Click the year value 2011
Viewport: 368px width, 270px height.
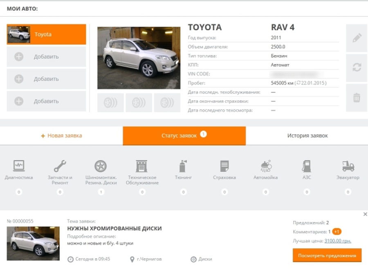click(276, 38)
